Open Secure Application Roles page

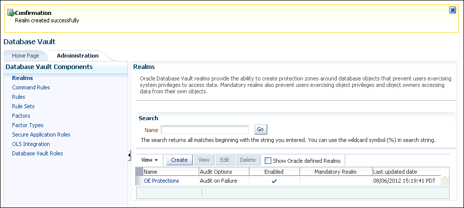point(41,135)
